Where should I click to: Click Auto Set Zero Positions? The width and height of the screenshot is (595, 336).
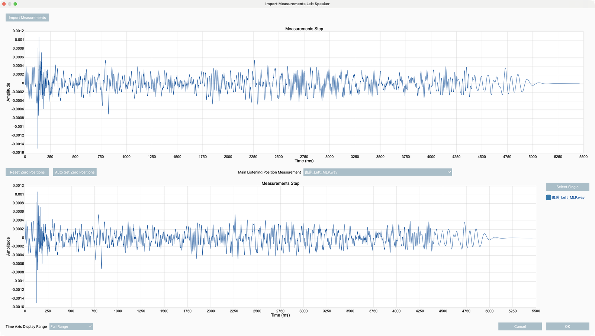click(75, 172)
